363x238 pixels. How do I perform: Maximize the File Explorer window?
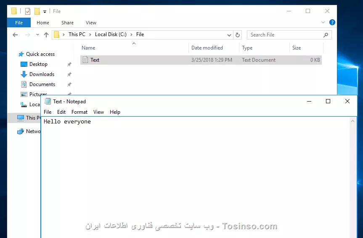click(308, 11)
